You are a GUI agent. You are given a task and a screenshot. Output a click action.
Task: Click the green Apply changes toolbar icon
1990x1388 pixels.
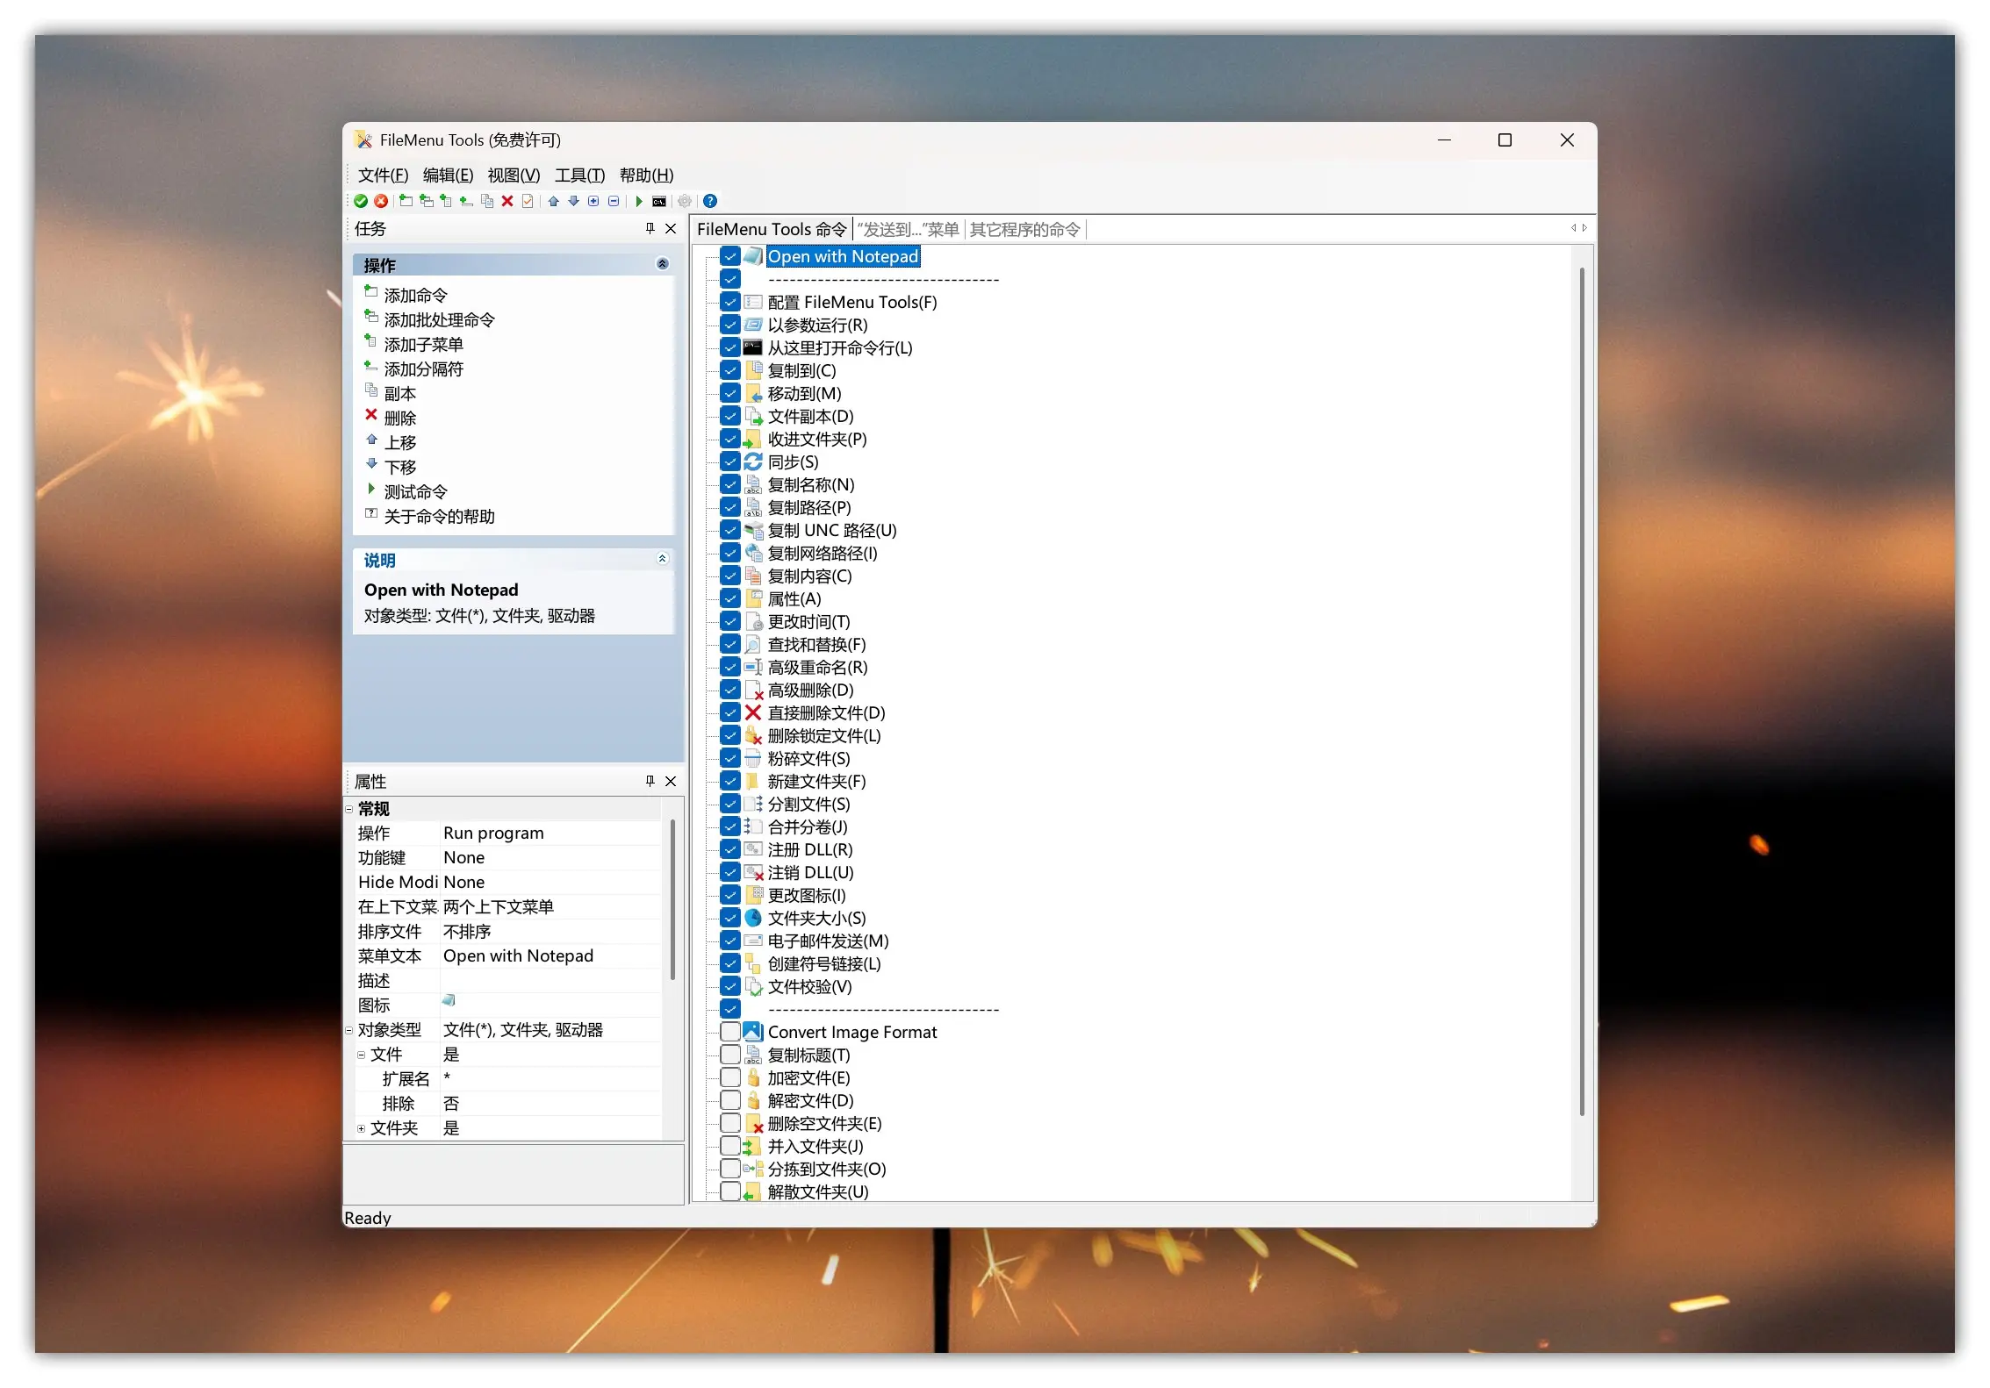(361, 201)
